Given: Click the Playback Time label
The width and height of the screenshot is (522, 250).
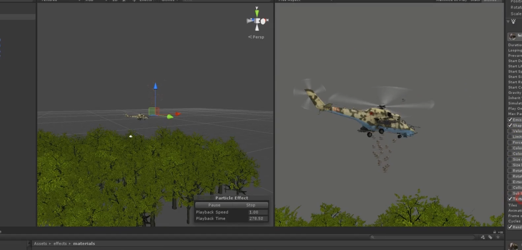Looking at the screenshot, I should pyautogui.click(x=210, y=218).
